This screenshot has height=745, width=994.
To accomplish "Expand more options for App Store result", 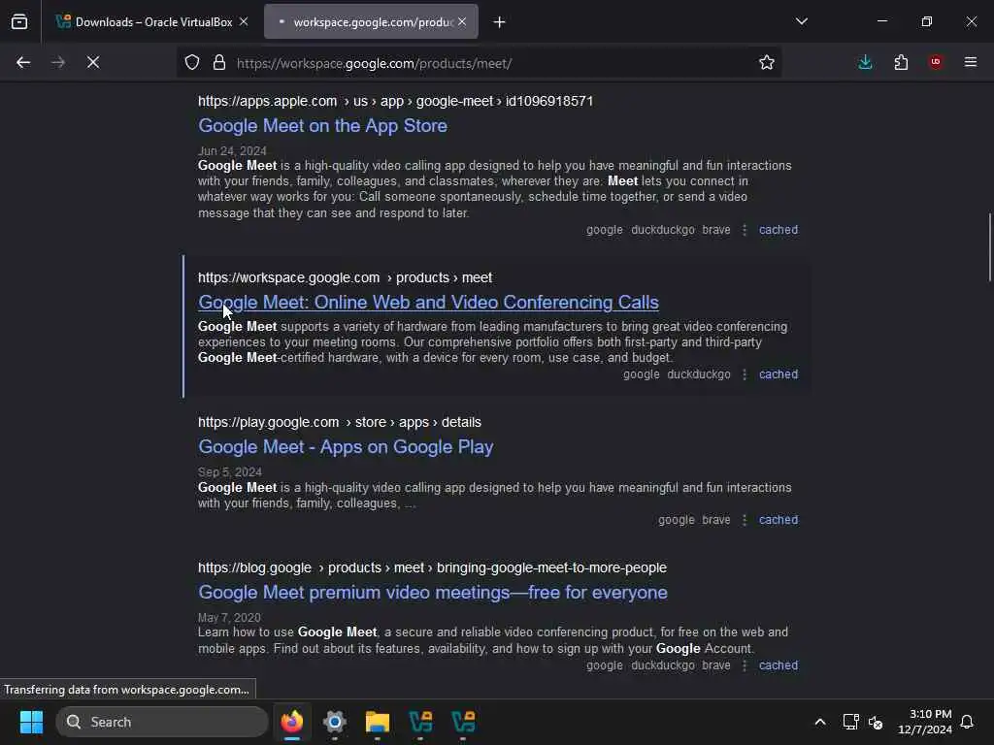I will pyautogui.click(x=745, y=230).
